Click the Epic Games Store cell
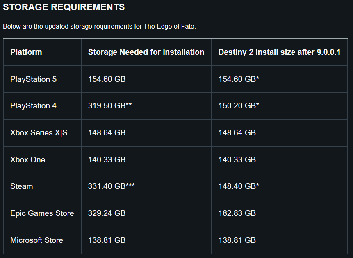 pyautogui.click(x=42, y=213)
